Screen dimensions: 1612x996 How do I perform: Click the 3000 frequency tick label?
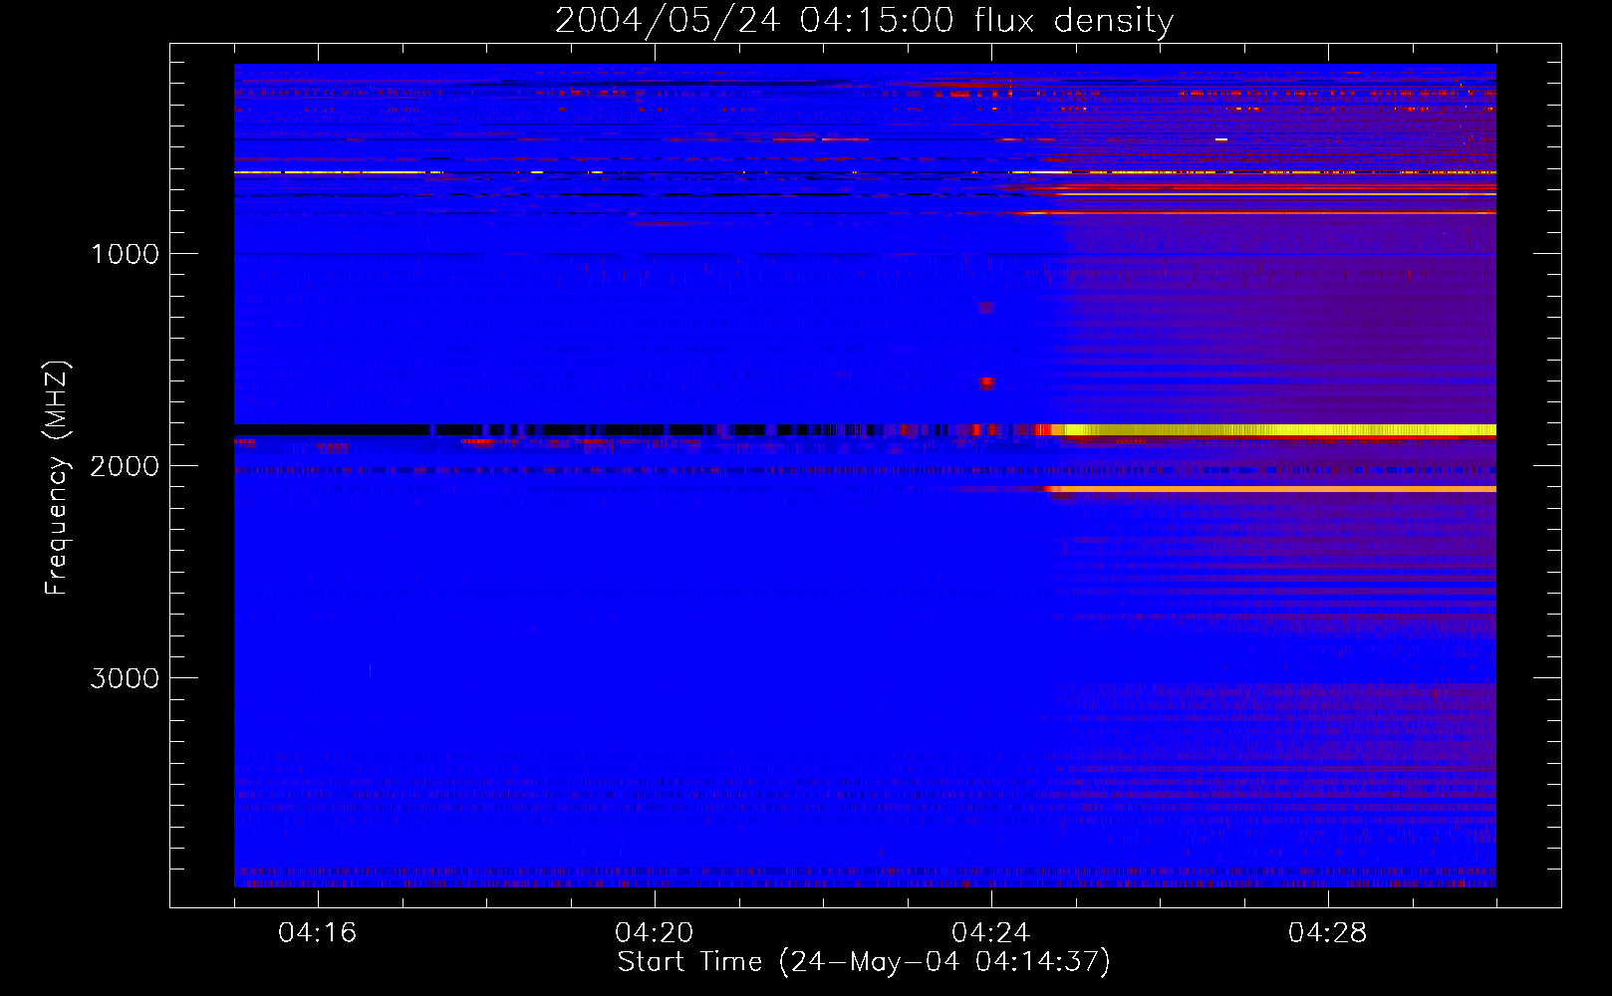pyautogui.click(x=125, y=678)
